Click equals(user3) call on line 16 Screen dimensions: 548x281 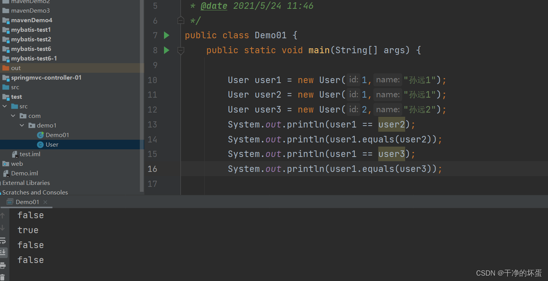[397, 169]
